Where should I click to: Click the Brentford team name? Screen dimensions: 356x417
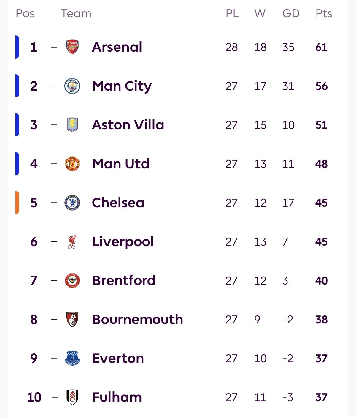pos(124,281)
